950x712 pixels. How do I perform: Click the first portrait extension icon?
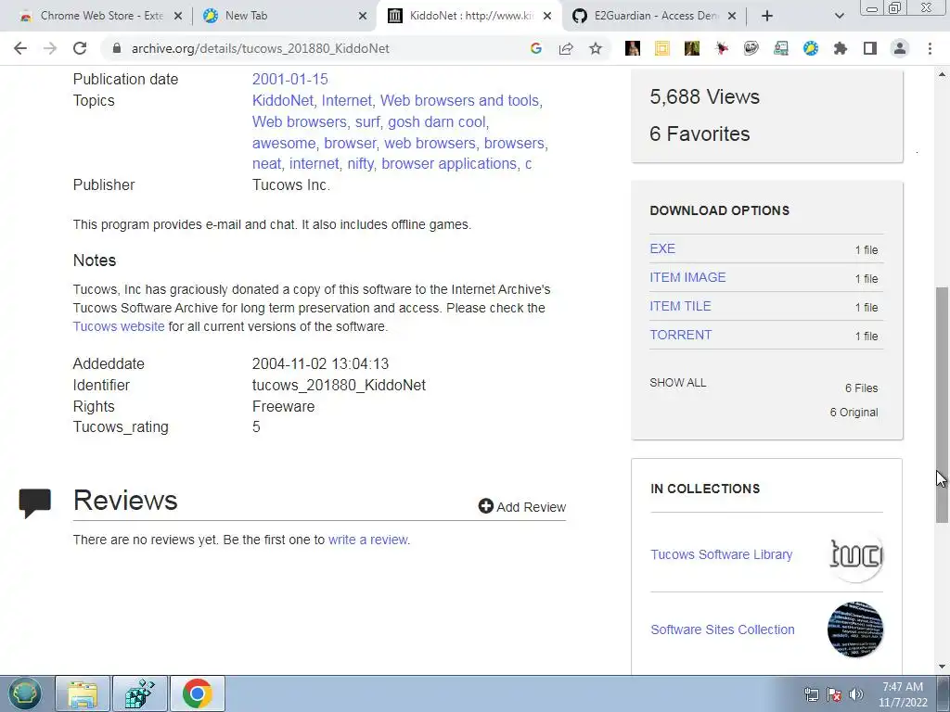click(x=633, y=48)
